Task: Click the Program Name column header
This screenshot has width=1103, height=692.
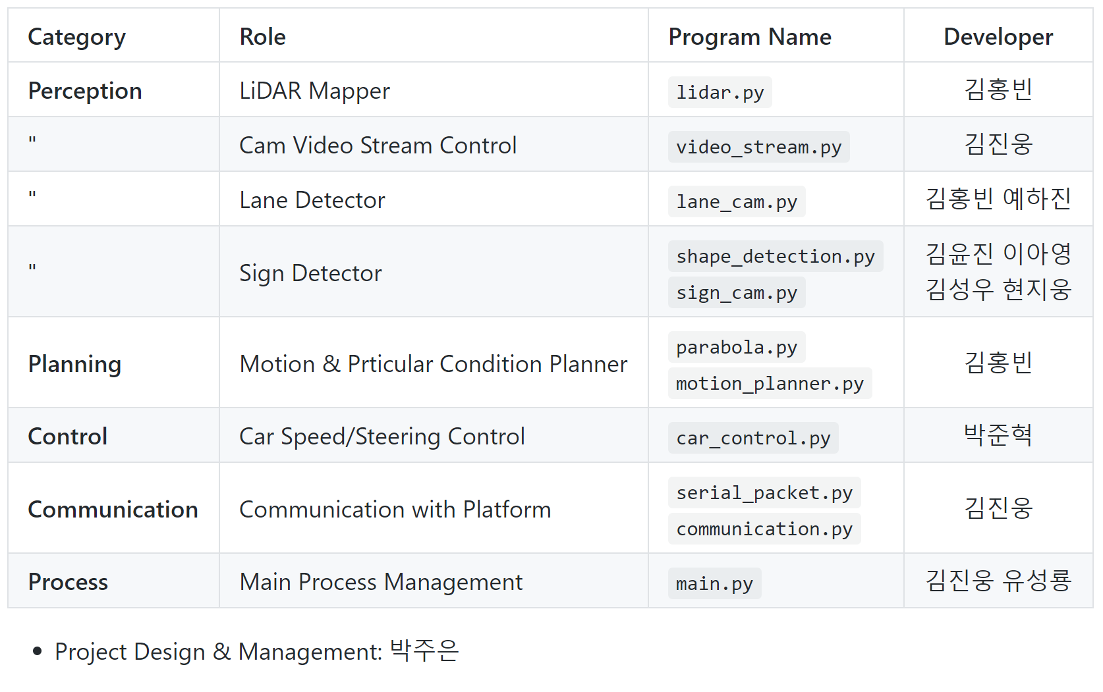Action: pyautogui.click(x=776, y=36)
